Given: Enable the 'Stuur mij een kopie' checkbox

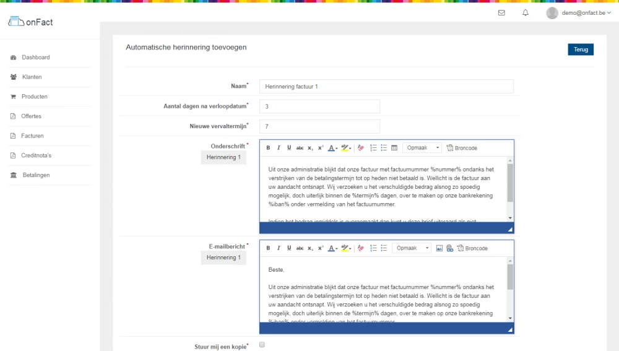Looking at the screenshot, I should point(262,345).
